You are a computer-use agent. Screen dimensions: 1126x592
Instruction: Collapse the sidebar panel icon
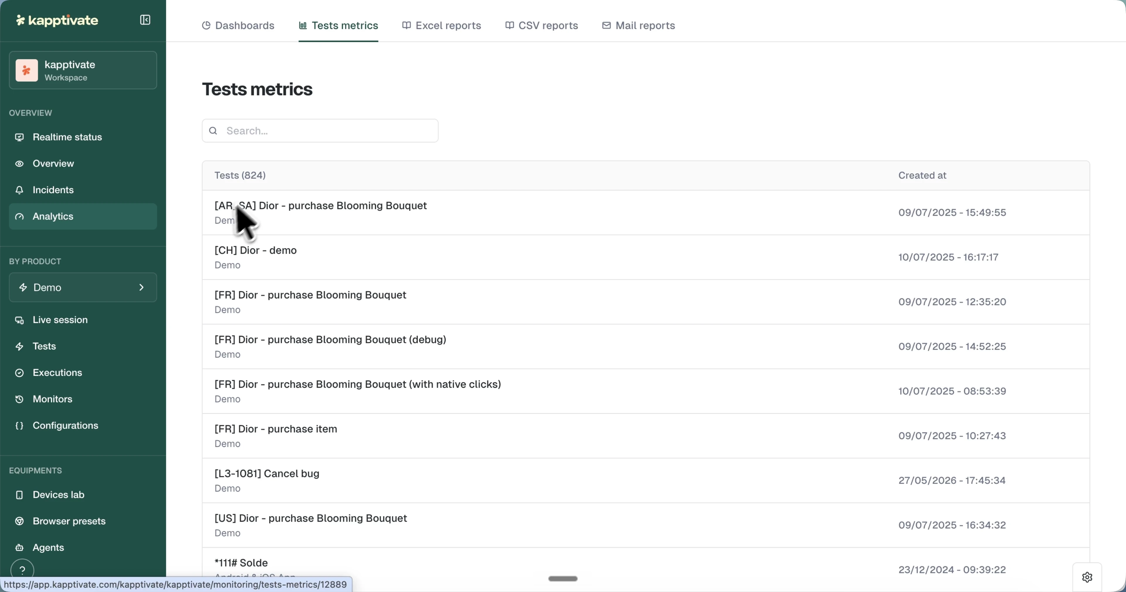(145, 20)
